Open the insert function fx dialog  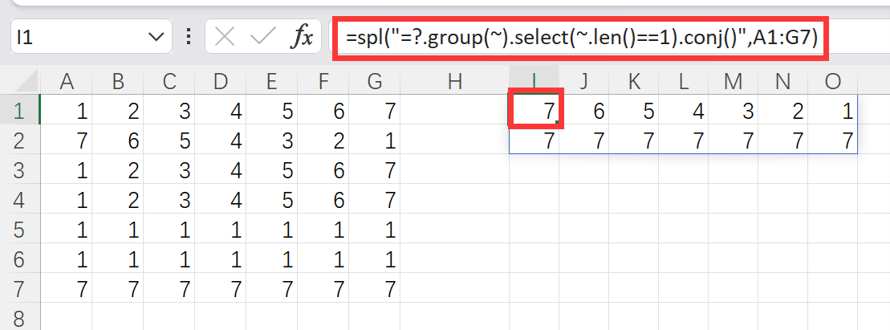pyautogui.click(x=302, y=37)
